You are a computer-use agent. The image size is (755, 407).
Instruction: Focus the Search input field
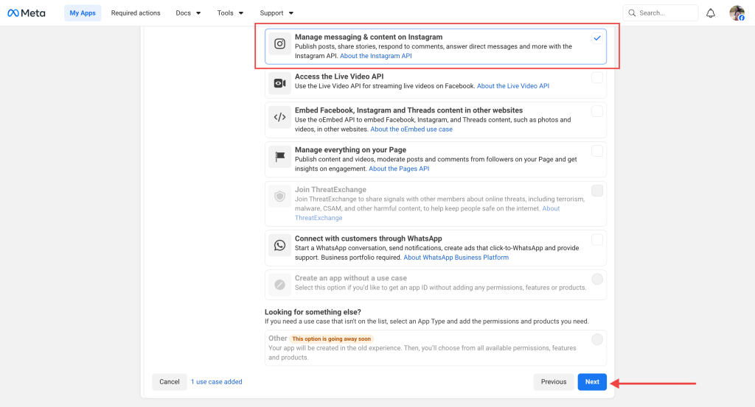660,13
